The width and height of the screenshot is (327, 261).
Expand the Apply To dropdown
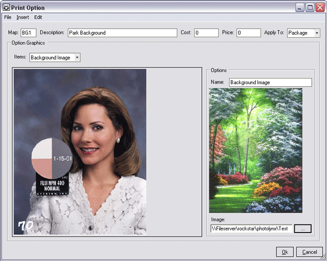coord(317,33)
